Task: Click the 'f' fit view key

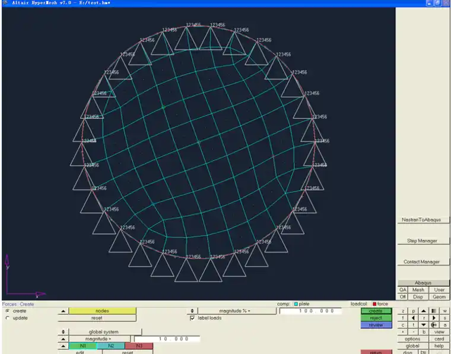Action: [x=403, y=318]
